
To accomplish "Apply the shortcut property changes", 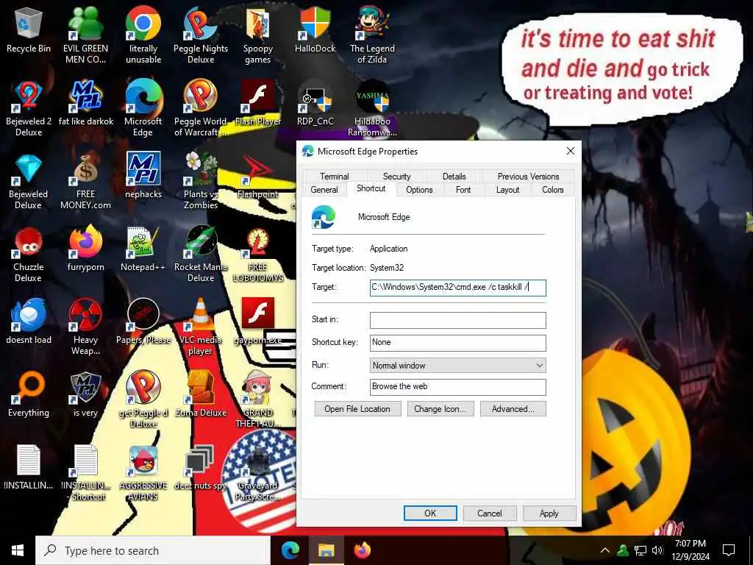I will [x=549, y=513].
